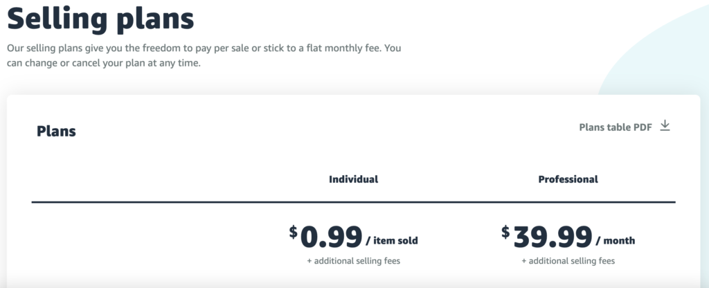Image resolution: width=709 pixels, height=288 pixels.
Task: Click the horizontal divider under plan names
Action: pos(353,202)
